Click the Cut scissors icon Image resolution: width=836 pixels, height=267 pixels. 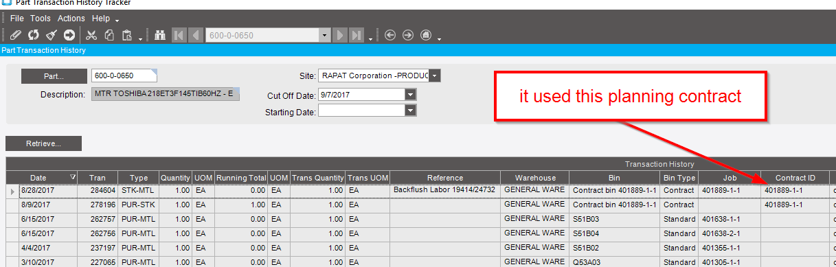[x=91, y=35]
